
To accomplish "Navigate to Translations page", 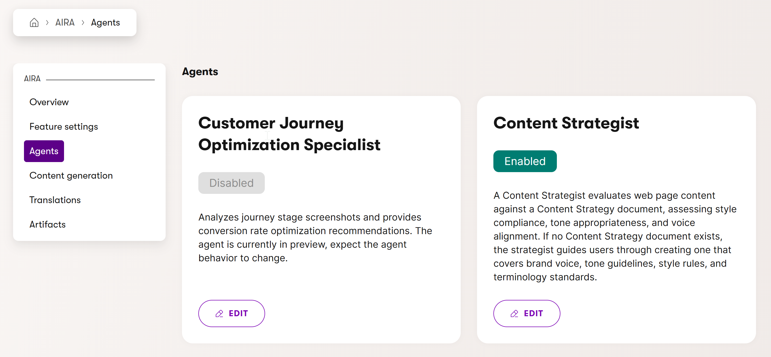I will (55, 200).
